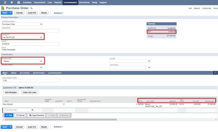Image resolution: width=218 pixels, height=132 pixels.
Task: Click the Copy Previous button
Action: [x=37, y=115]
